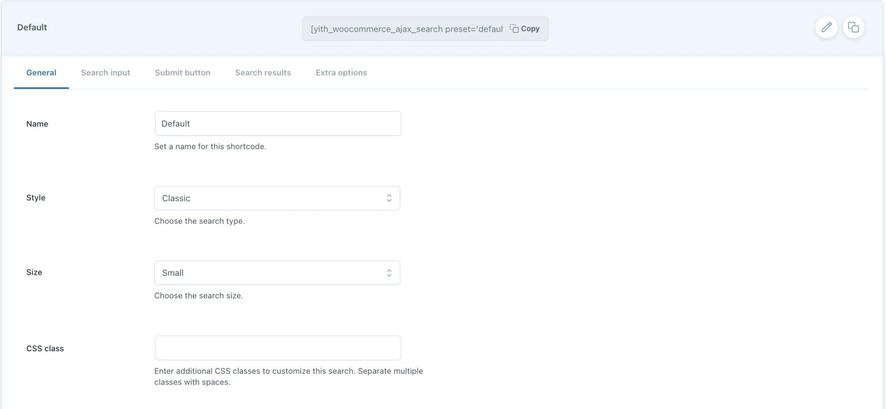Select the shortcode text field
Screen dimensions: 886x409
coord(407,29)
